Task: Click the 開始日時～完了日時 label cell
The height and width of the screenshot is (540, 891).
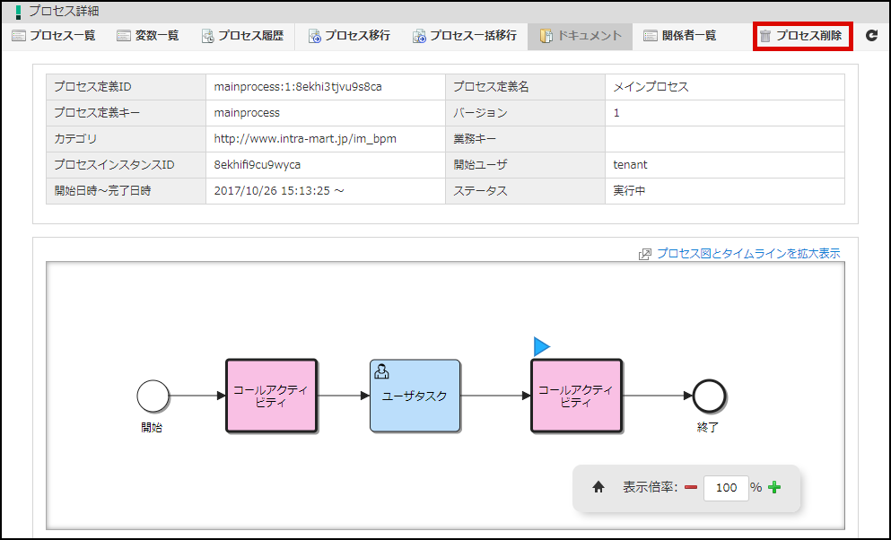Action: tap(127, 191)
